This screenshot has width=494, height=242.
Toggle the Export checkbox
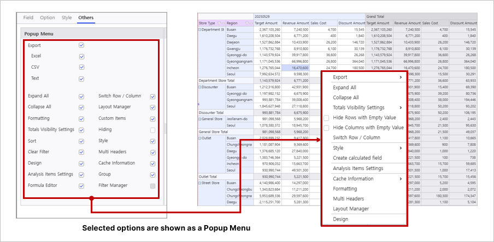click(81, 45)
